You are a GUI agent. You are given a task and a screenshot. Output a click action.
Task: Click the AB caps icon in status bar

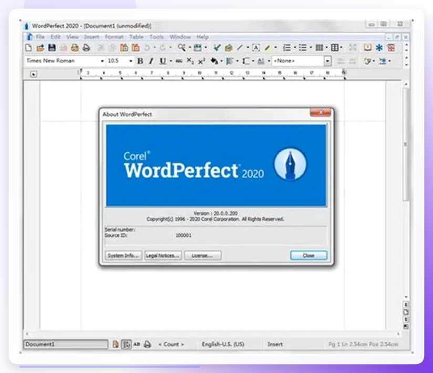[137, 344]
